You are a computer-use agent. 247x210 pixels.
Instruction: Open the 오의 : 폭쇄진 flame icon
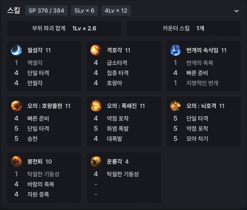pos(96,106)
